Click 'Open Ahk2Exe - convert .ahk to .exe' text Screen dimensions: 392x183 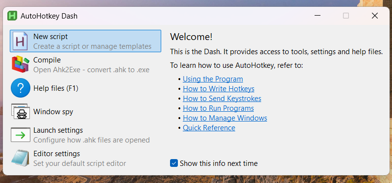tap(91, 70)
